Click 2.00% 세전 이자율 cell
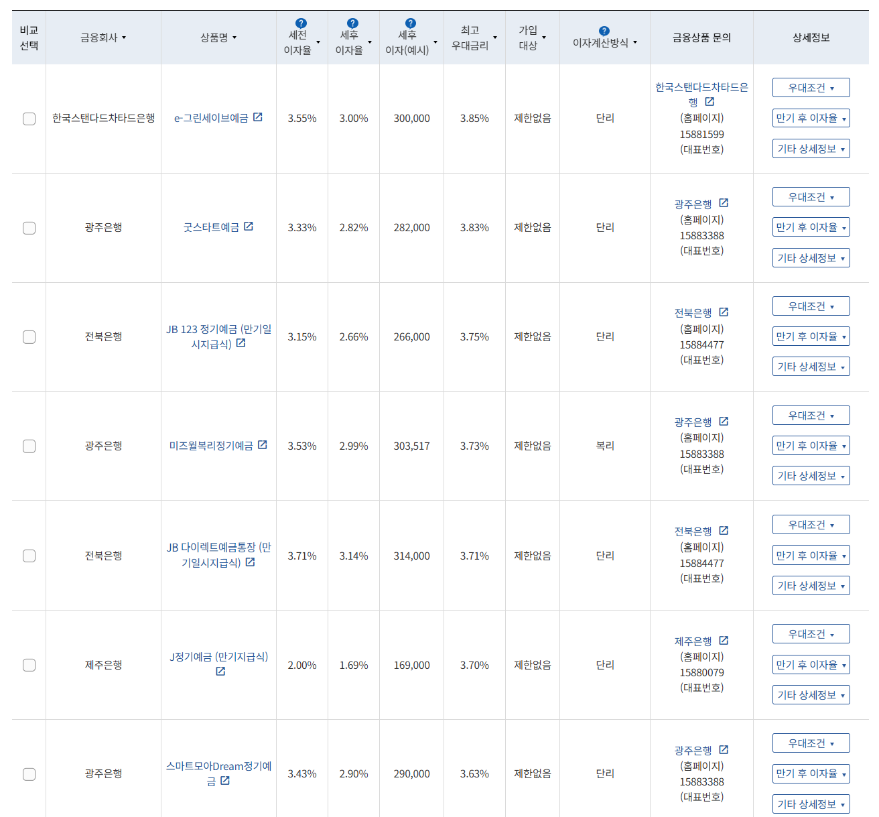The height and width of the screenshot is (817, 879). [302, 666]
